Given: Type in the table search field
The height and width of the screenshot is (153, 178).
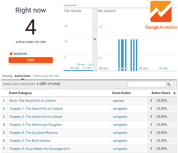Looking at the screenshot, I should (146, 84).
